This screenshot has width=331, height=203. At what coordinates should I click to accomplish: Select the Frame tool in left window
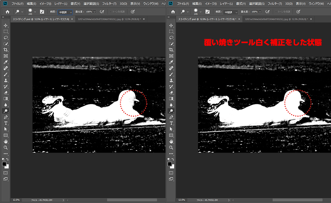(6, 56)
